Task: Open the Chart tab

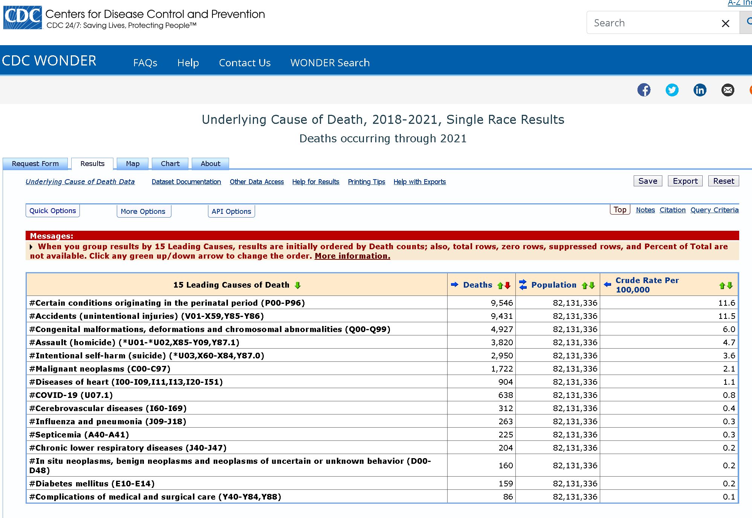Action: (x=170, y=164)
